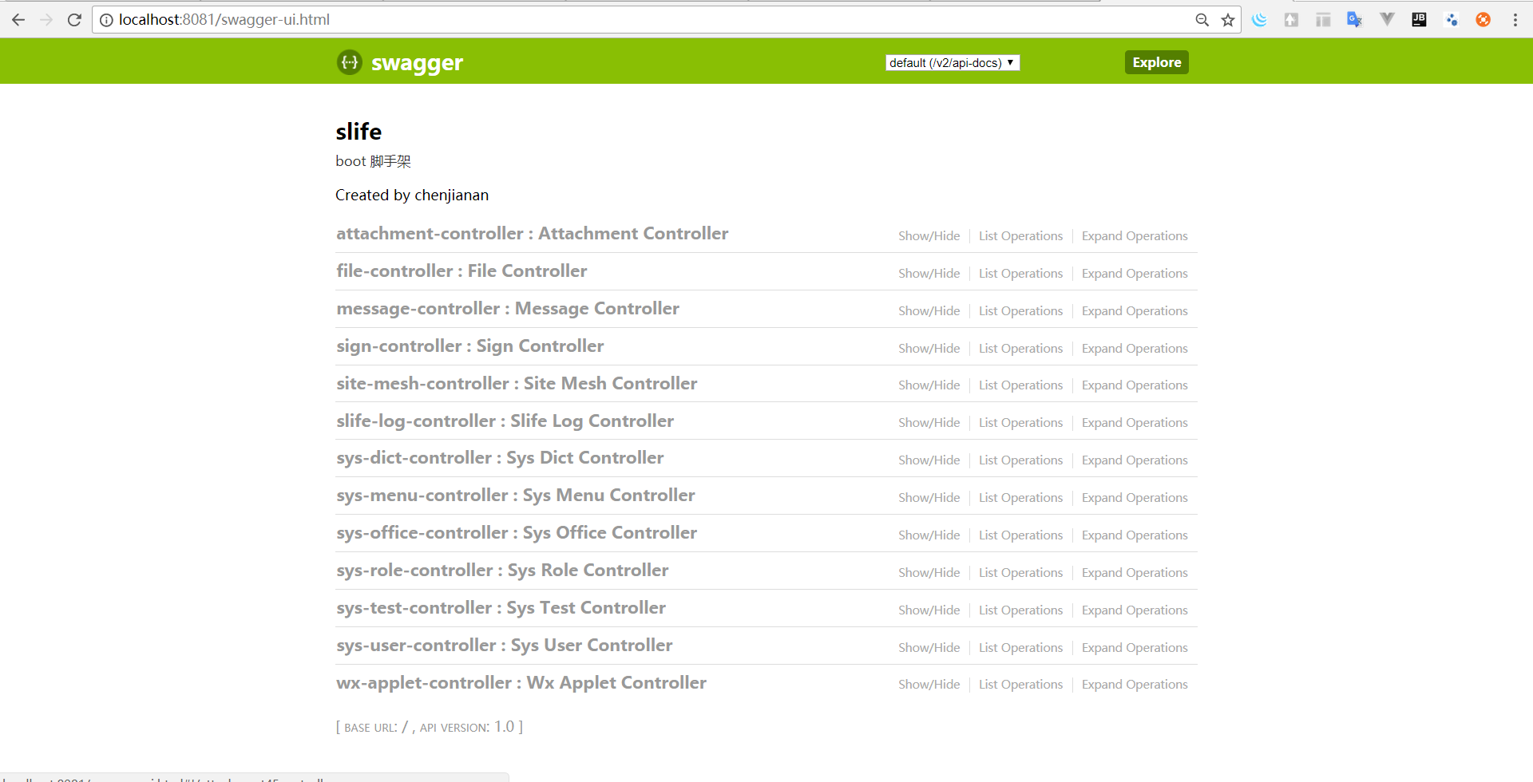Open sys-user-controller heading
This screenshot has width=1533, height=782.
pyautogui.click(x=504, y=646)
